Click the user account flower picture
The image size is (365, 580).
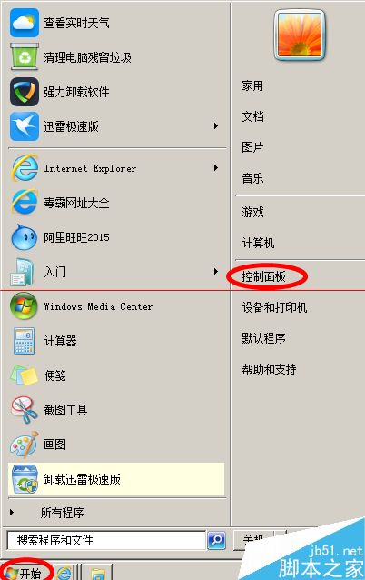coord(300,35)
